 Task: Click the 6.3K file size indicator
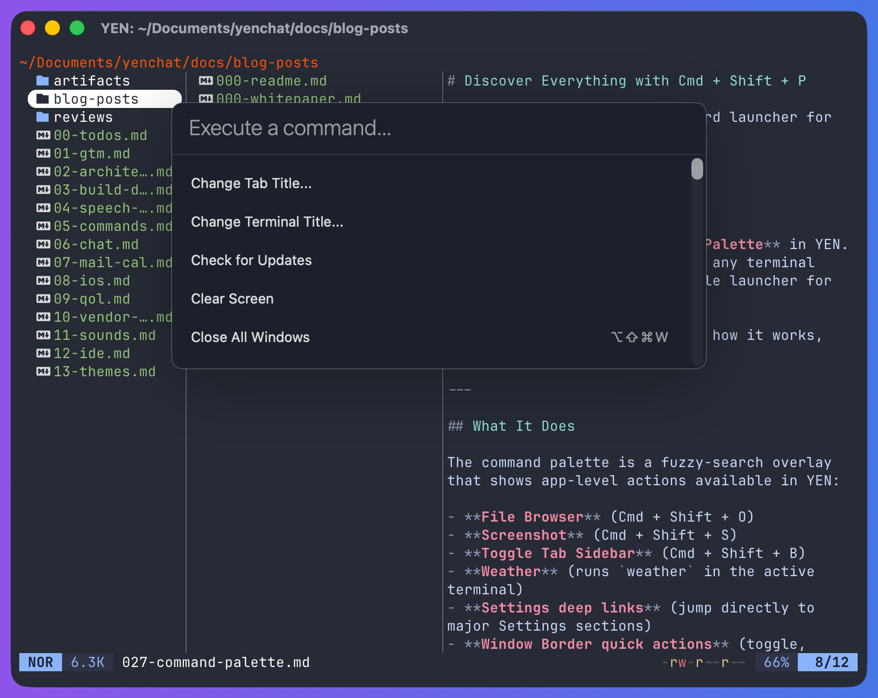(88, 662)
